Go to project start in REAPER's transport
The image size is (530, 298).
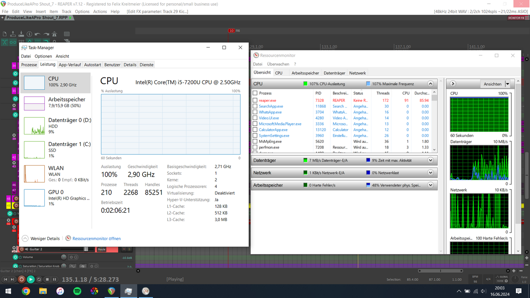6,279
